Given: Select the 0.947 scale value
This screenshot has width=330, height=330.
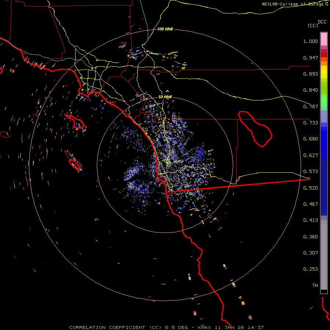Looking at the screenshot, I should pos(311,58).
